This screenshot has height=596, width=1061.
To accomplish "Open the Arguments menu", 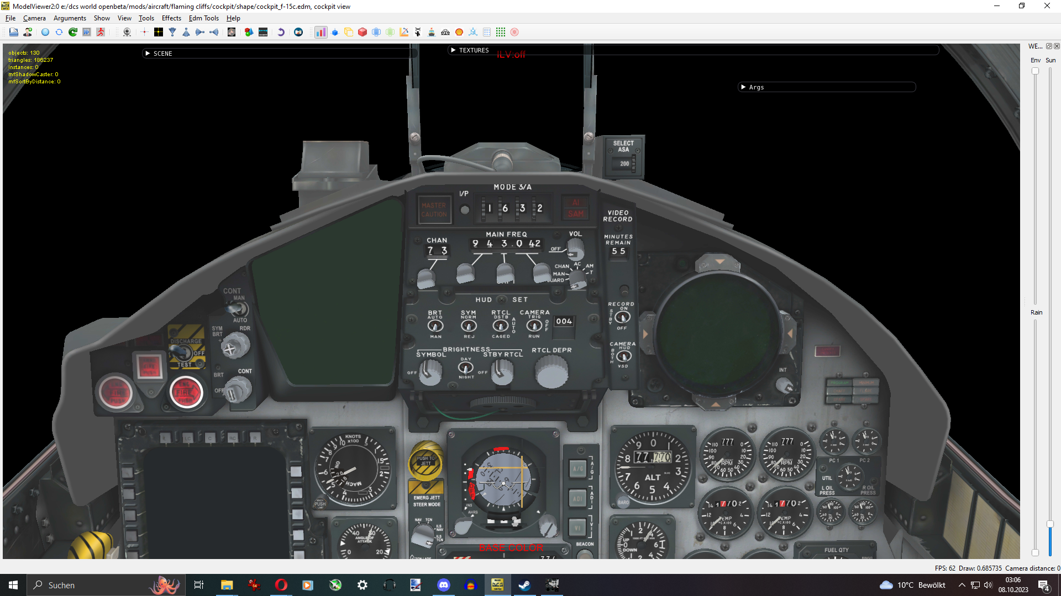I will [70, 18].
